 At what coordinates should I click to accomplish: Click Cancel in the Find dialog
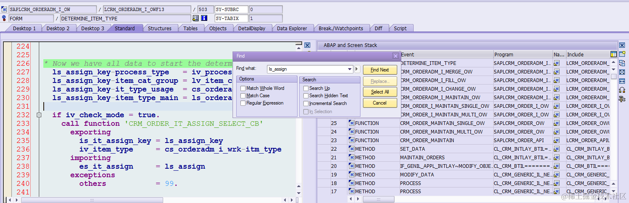(x=380, y=103)
